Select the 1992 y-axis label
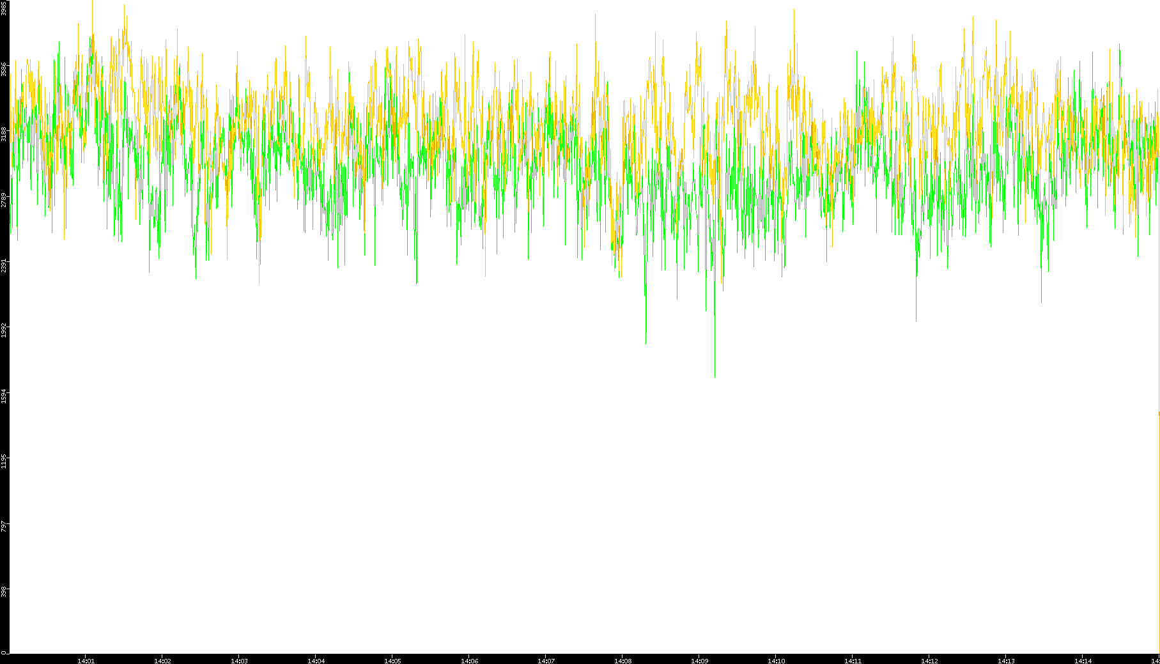 coord(4,330)
